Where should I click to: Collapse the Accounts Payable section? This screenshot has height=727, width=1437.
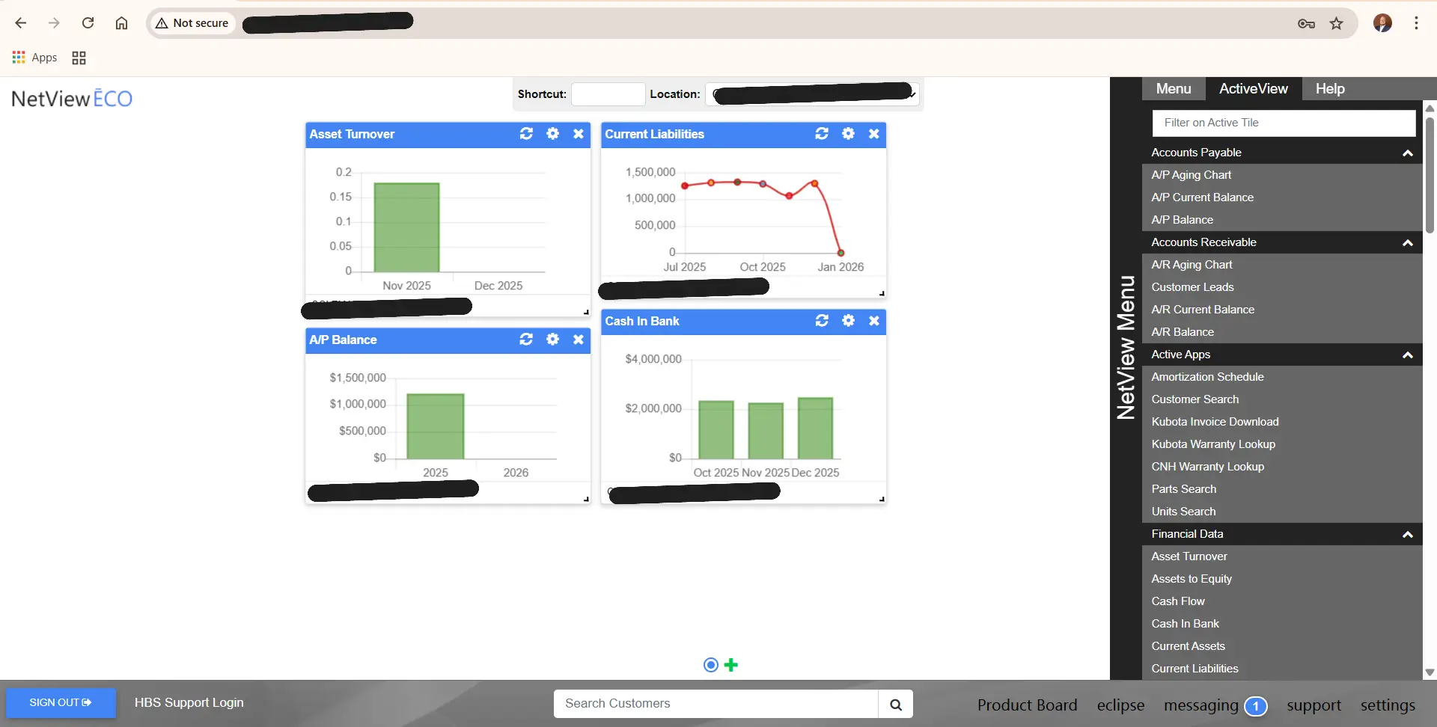coord(1407,153)
